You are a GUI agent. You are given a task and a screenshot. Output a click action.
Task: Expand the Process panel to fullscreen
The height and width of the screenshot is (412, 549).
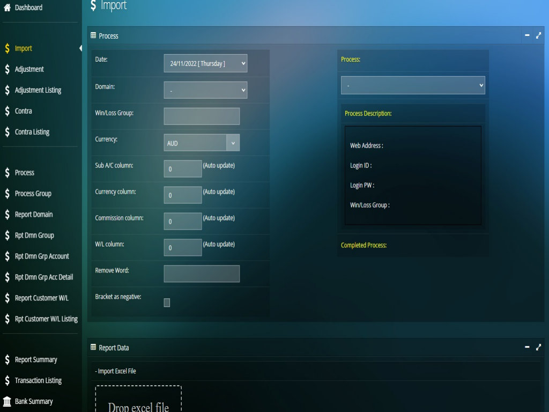(539, 35)
